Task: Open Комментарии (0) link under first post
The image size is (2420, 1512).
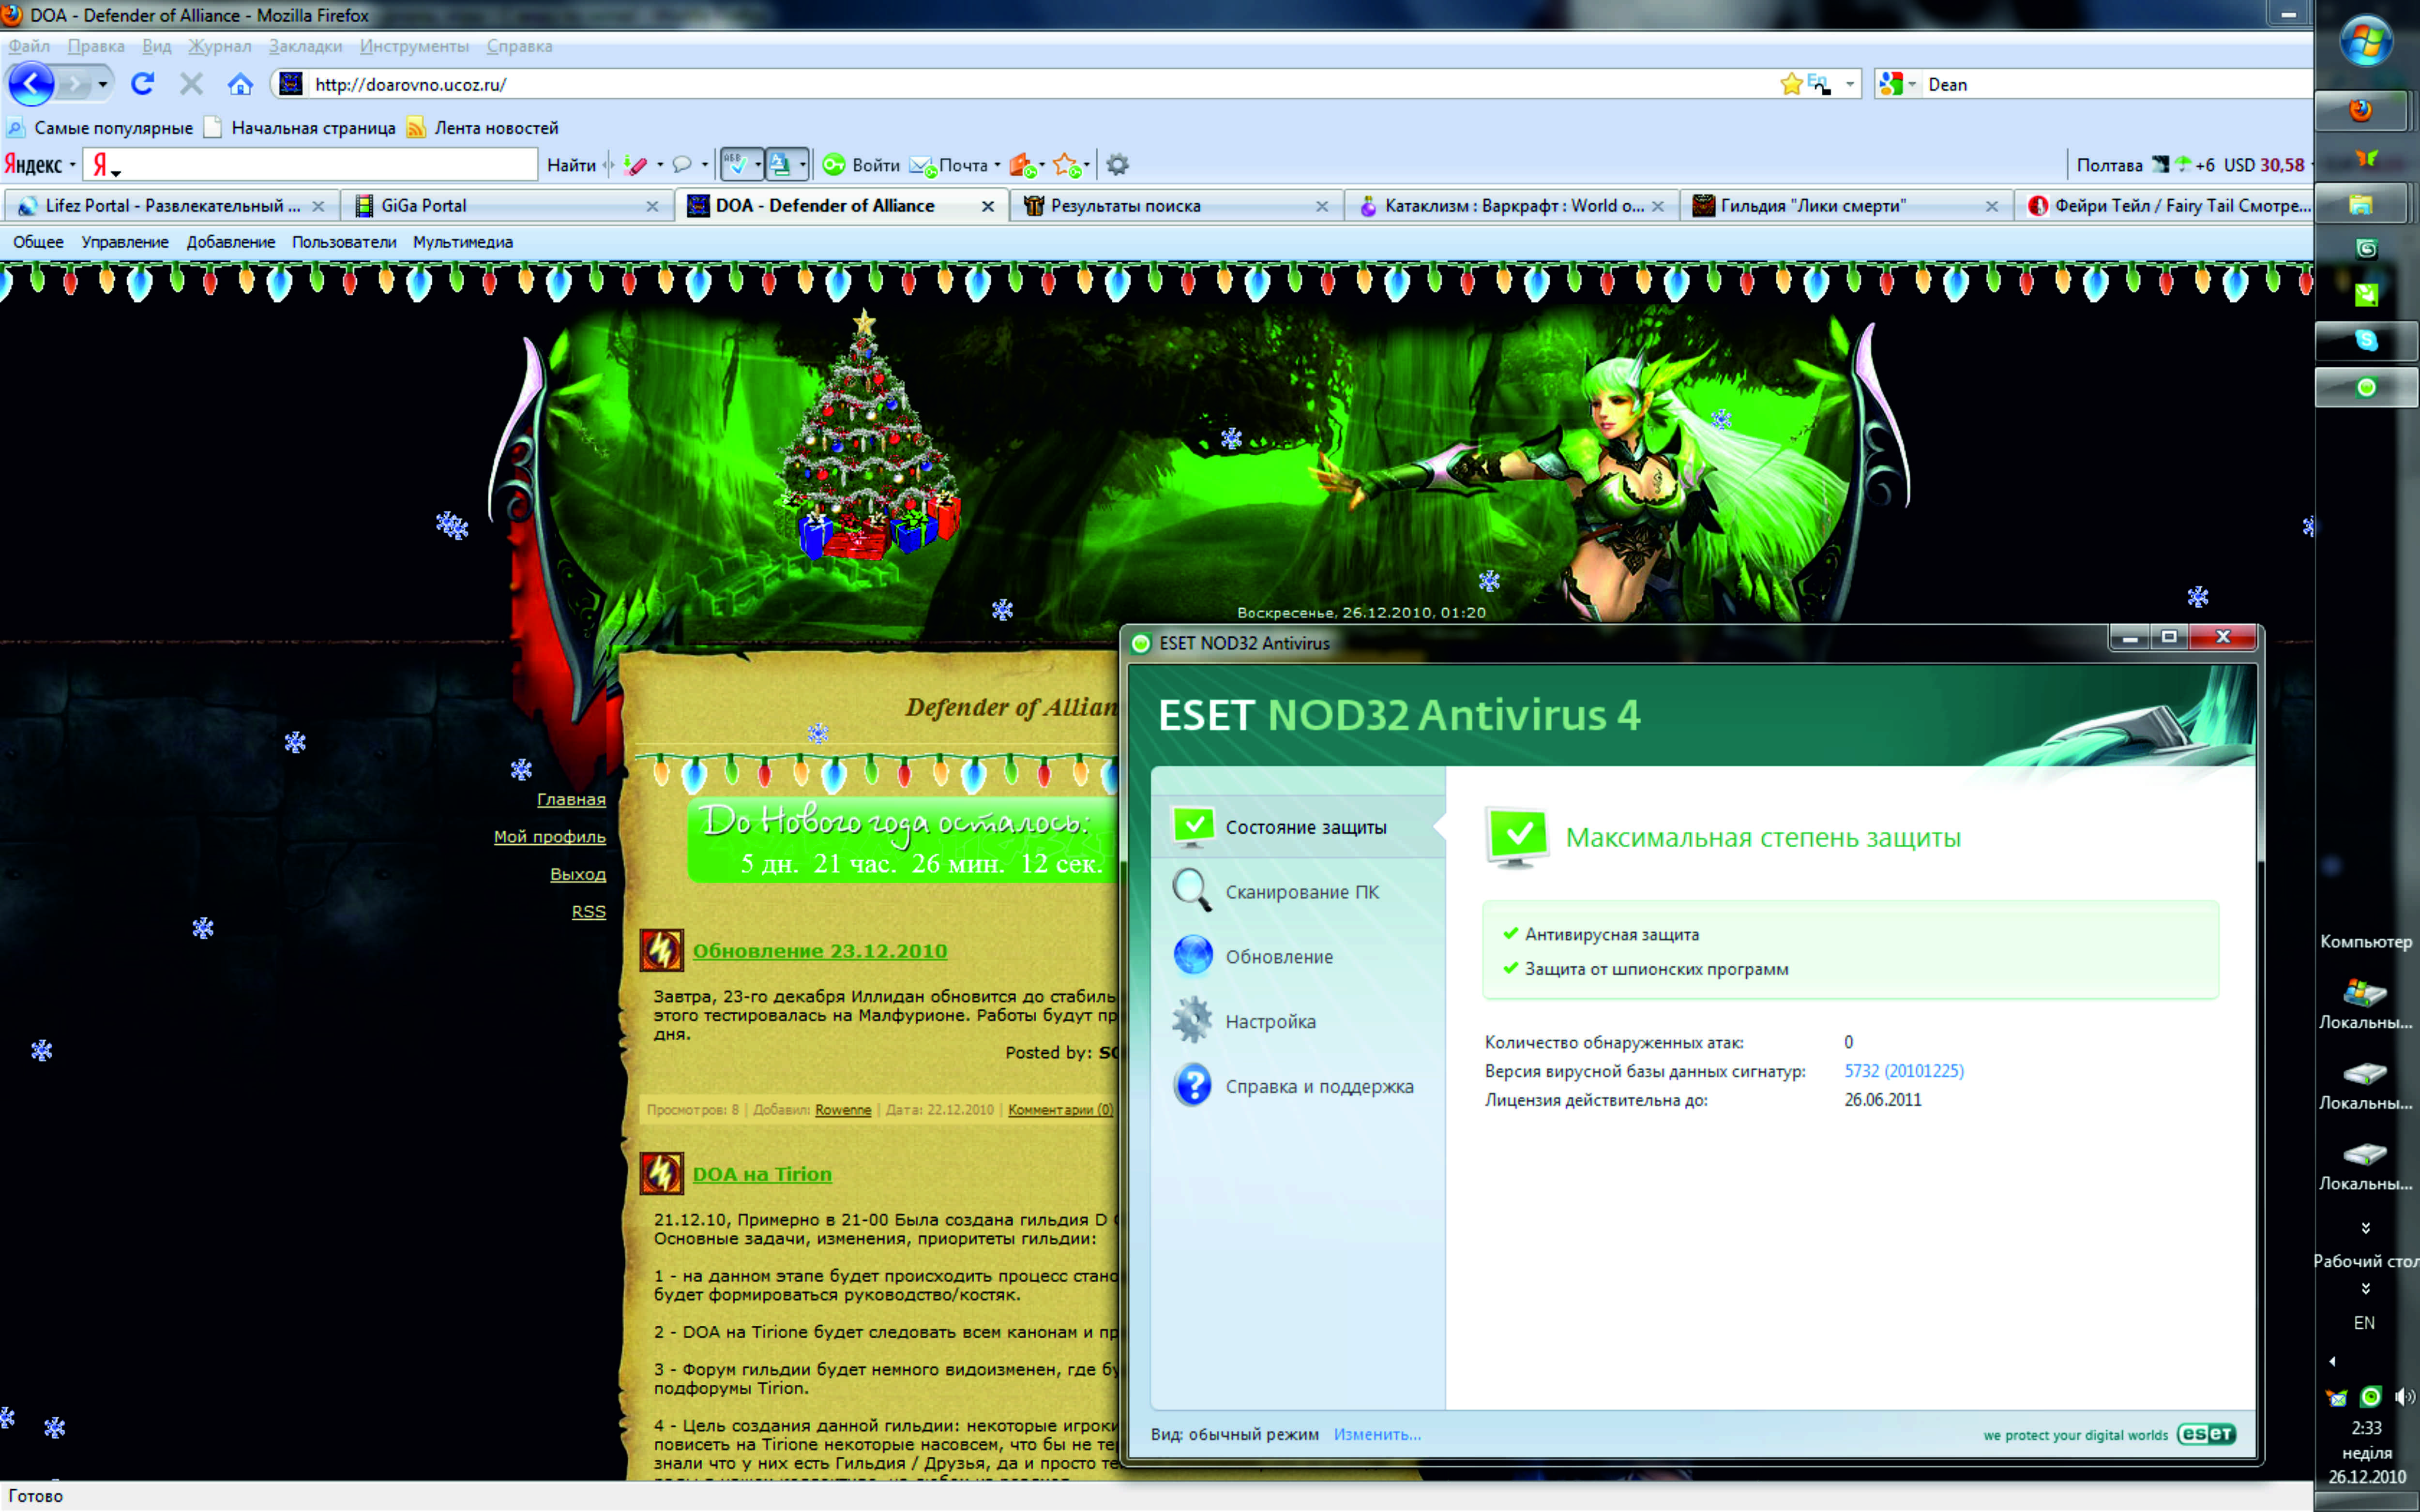Action: (x=1060, y=1110)
